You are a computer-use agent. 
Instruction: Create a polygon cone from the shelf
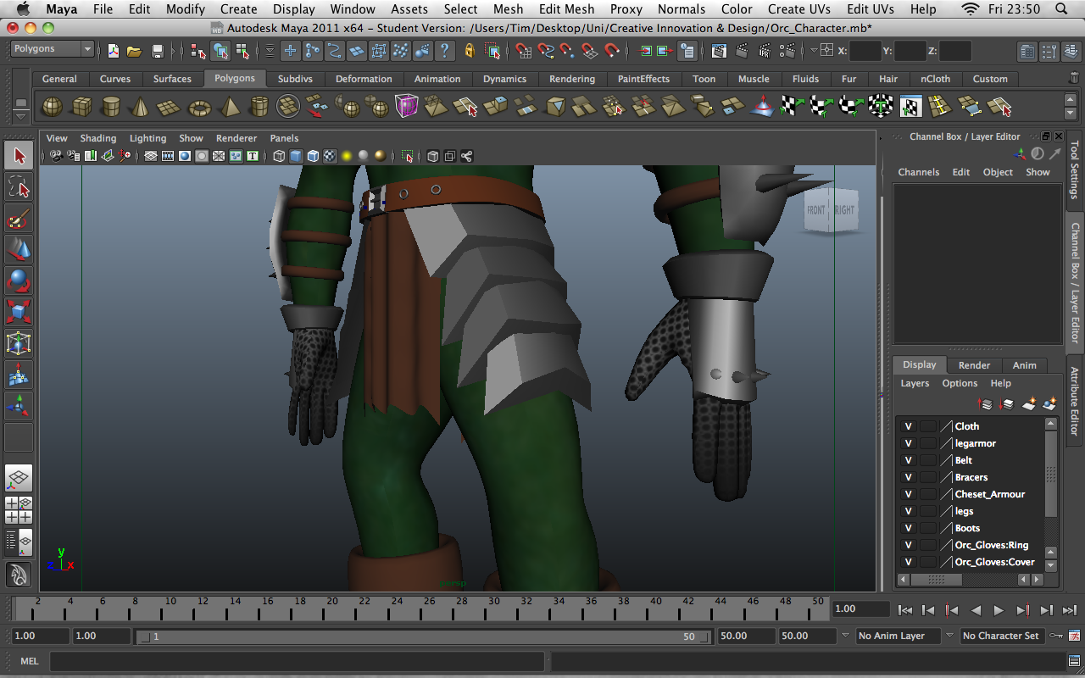[x=140, y=107]
